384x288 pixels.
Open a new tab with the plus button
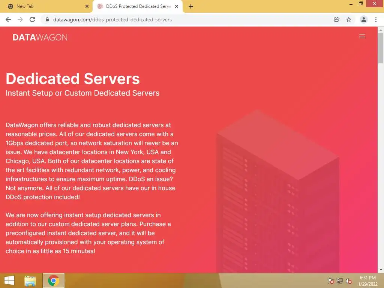191,6
